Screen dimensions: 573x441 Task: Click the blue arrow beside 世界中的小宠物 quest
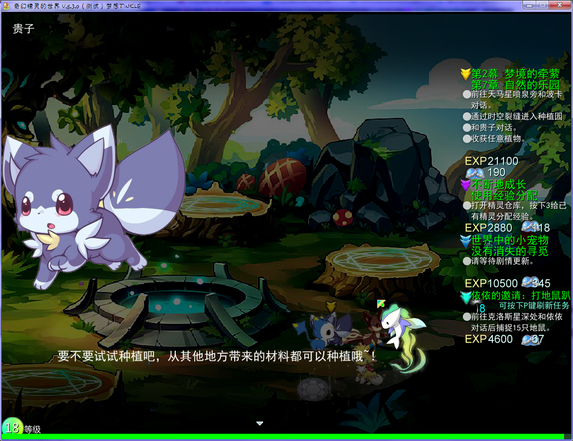tap(465, 241)
